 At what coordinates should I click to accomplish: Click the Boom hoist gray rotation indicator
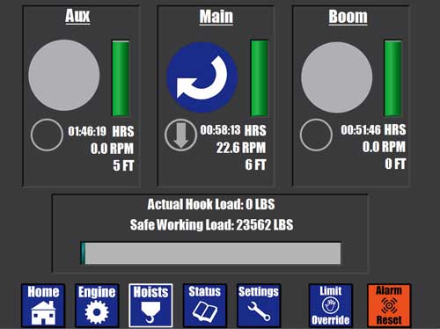337,77
